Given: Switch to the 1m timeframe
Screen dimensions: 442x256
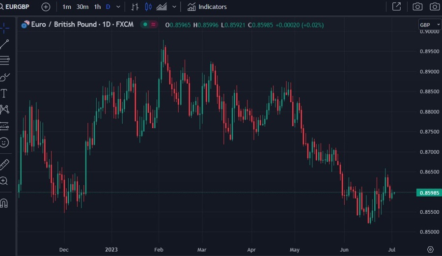Looking at the screenshot, I should [67, 7].
